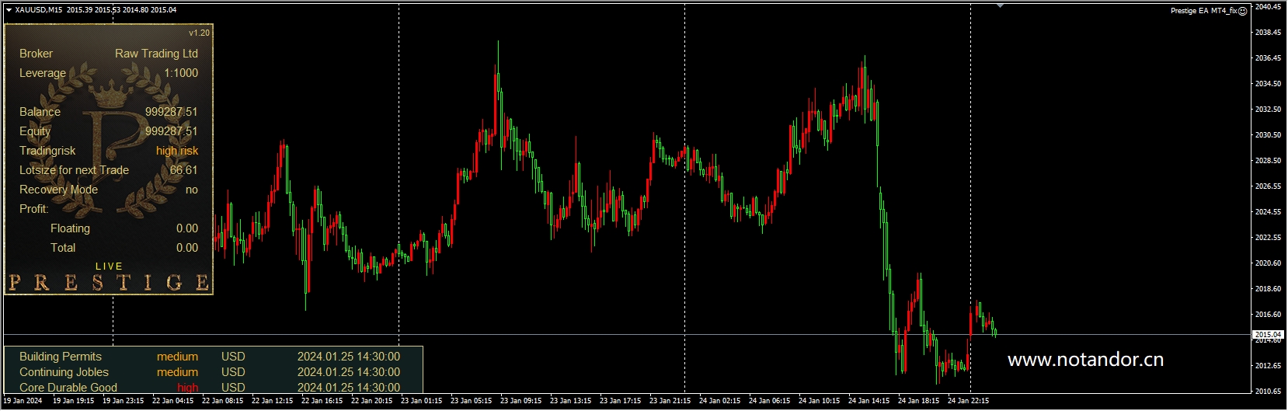This screenshot has height=411, width=1288.
Task: Click the 23 Jan 01:15 time axis label
Action: 421,401
